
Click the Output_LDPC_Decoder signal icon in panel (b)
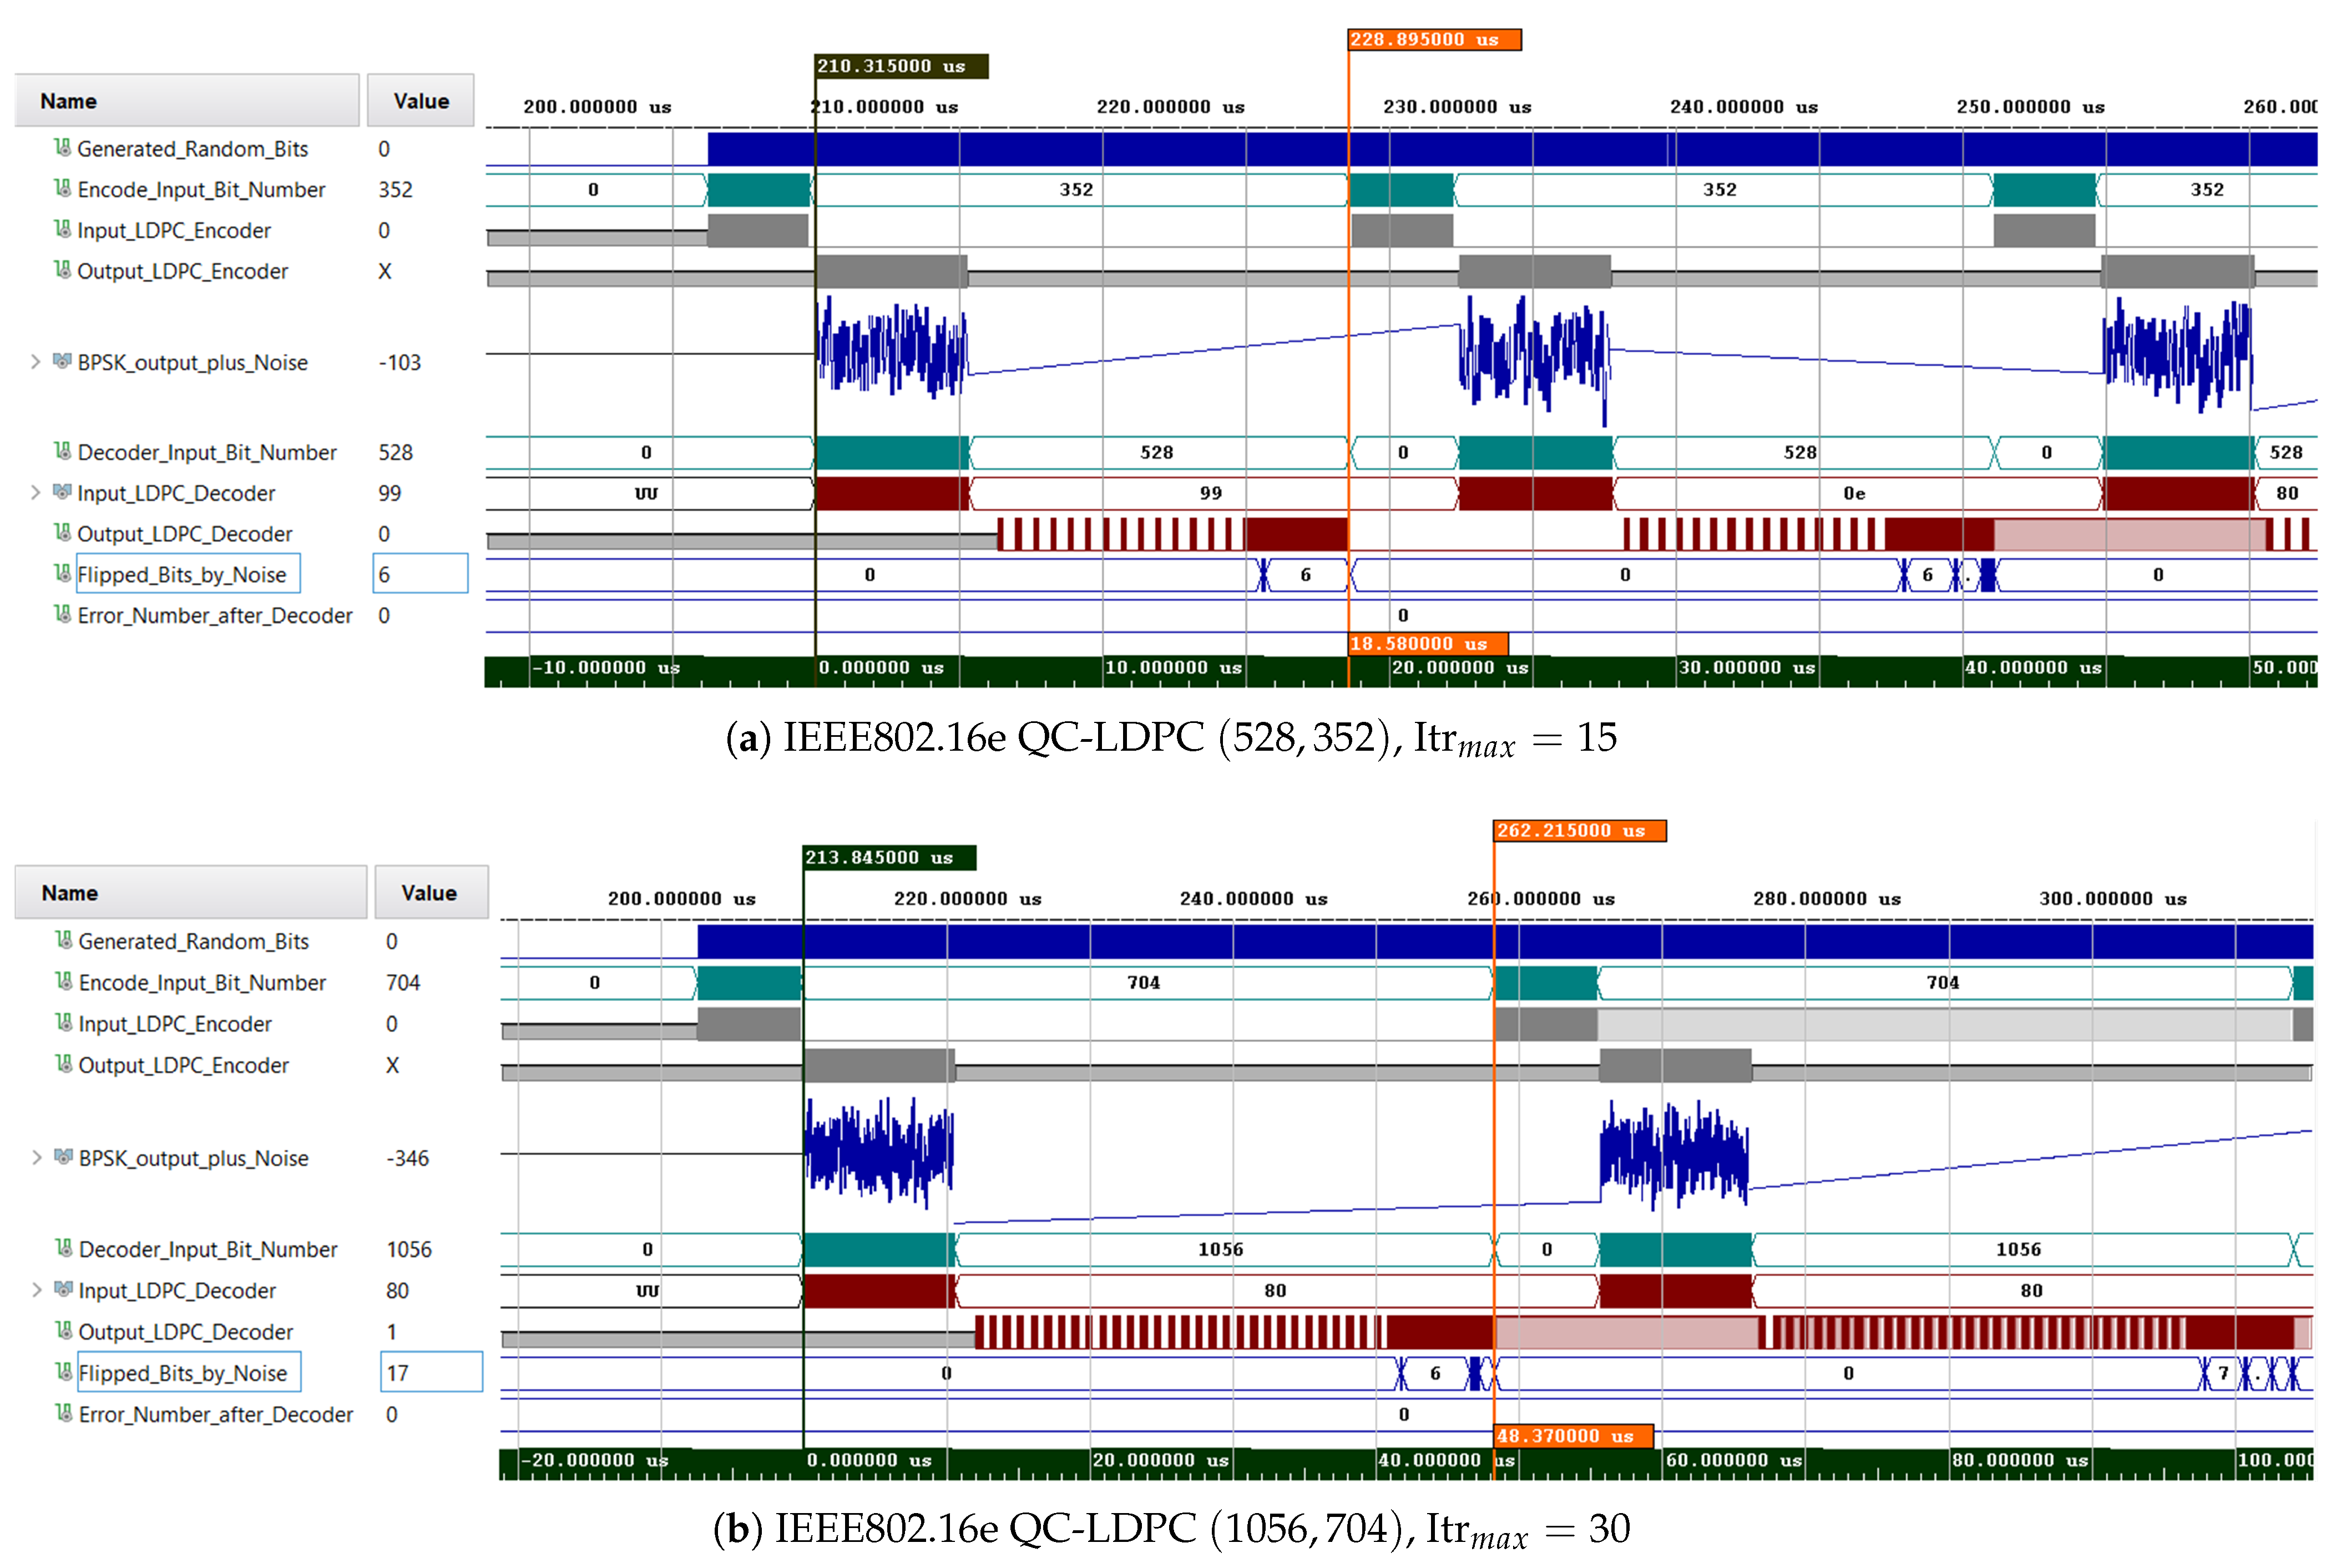coord(63,1331)
